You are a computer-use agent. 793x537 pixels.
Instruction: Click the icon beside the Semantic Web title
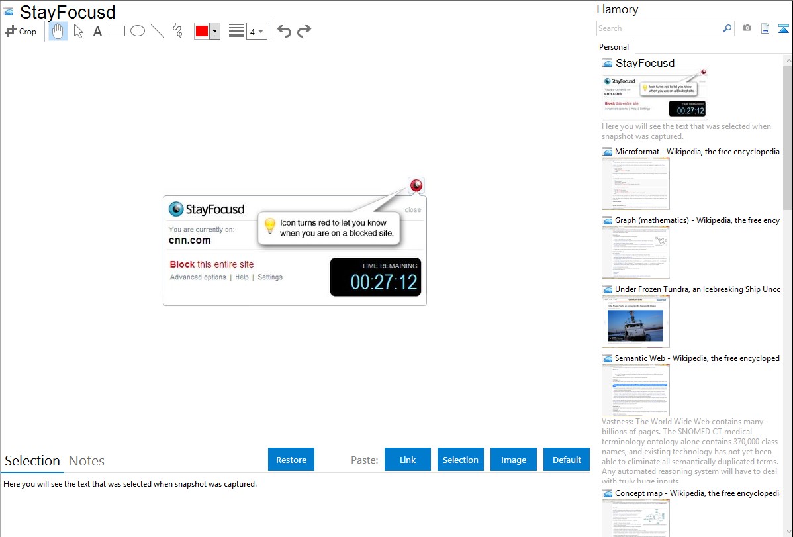tap(608, 358)
